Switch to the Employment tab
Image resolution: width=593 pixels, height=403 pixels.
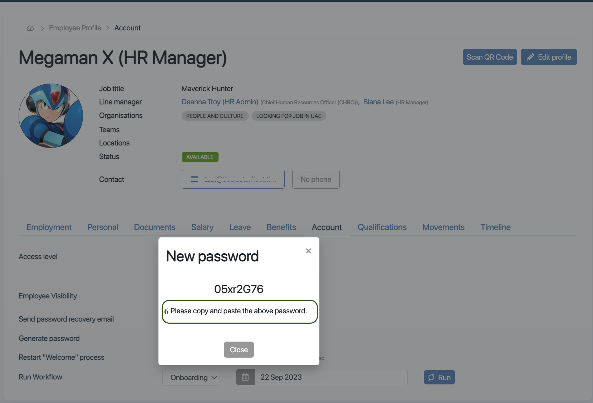pos(49,227)
